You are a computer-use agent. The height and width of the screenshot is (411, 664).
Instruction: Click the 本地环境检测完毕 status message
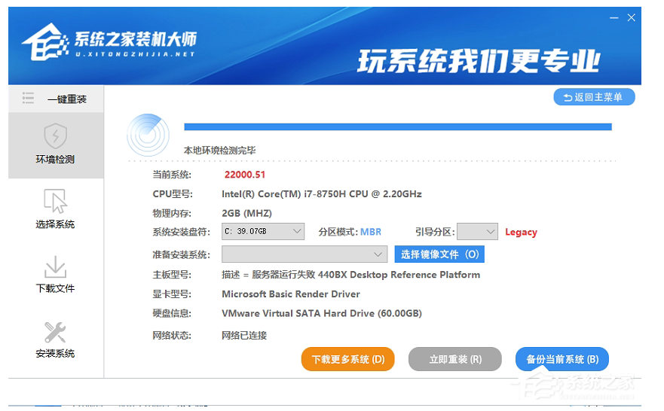point(220,151)
